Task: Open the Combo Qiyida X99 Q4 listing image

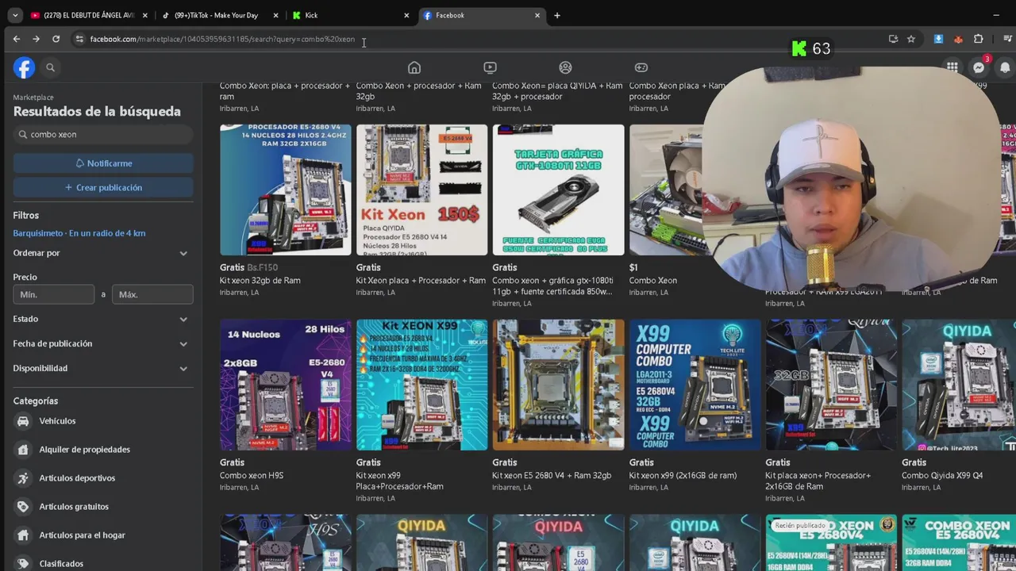Action: [959, 385]
